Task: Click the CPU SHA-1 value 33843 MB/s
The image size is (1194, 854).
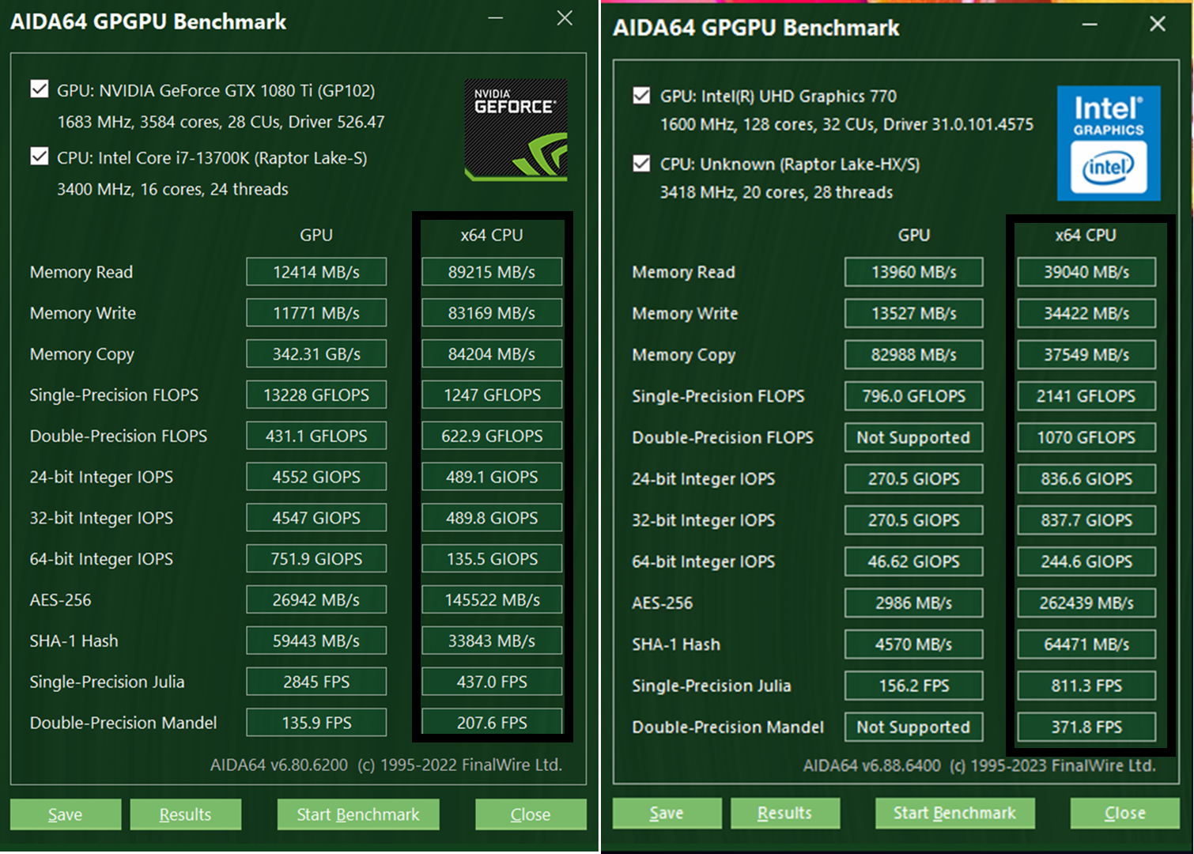Action: [492, 640]
